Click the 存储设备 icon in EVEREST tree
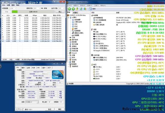This screenshot has height=113, width=165. pos(70,49)
